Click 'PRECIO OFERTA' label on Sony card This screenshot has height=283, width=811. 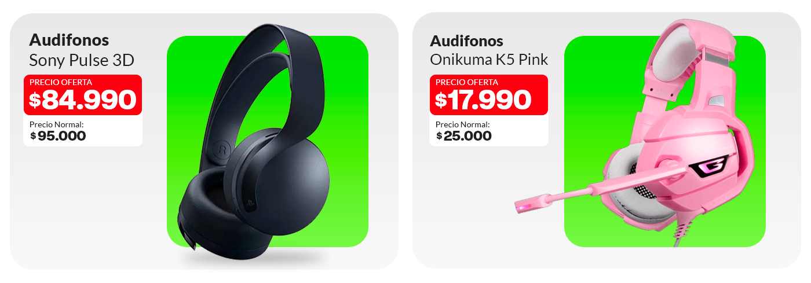(61, 82)
